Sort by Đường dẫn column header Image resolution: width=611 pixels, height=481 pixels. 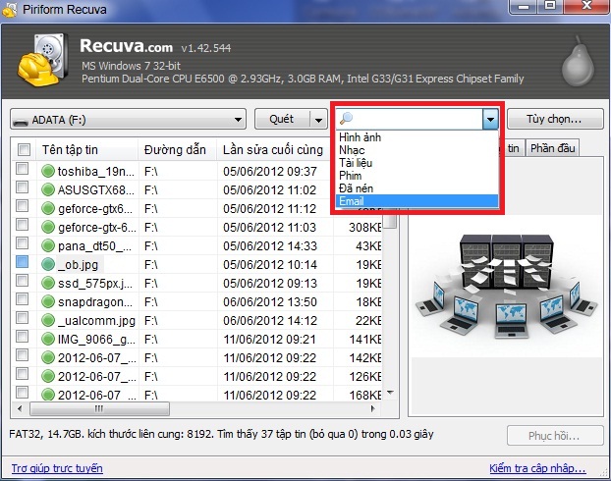click(178, 149)
